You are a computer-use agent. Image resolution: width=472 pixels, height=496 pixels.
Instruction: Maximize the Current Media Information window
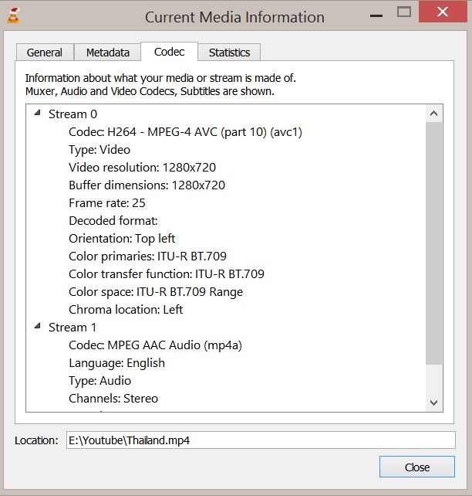(404, 12)
